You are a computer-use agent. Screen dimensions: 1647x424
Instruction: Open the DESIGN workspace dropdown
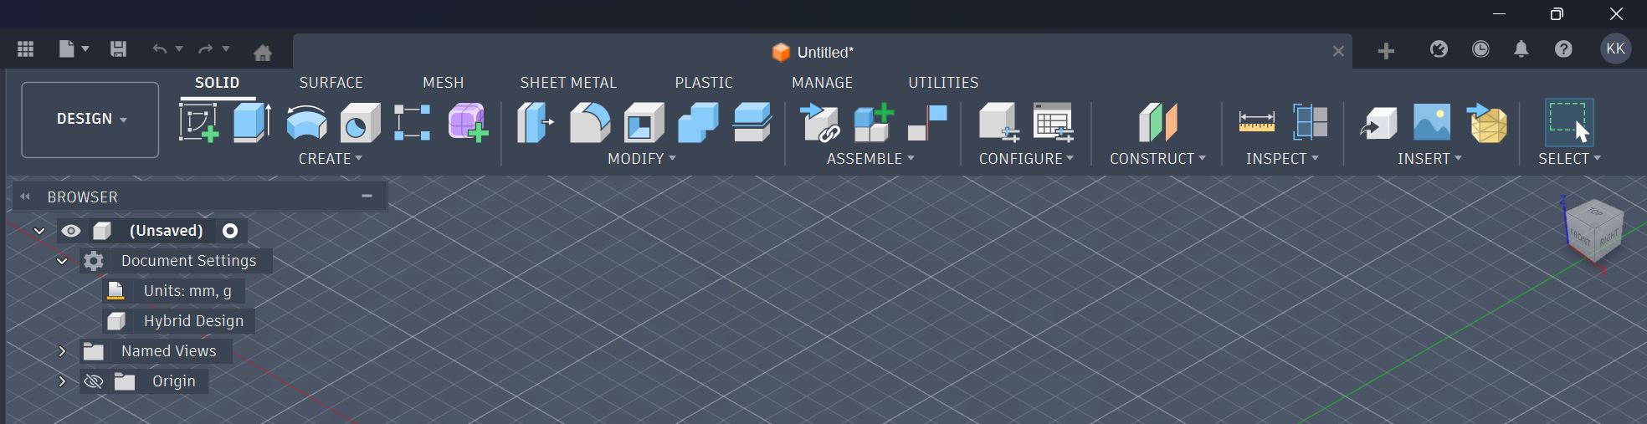coord(90,120)
